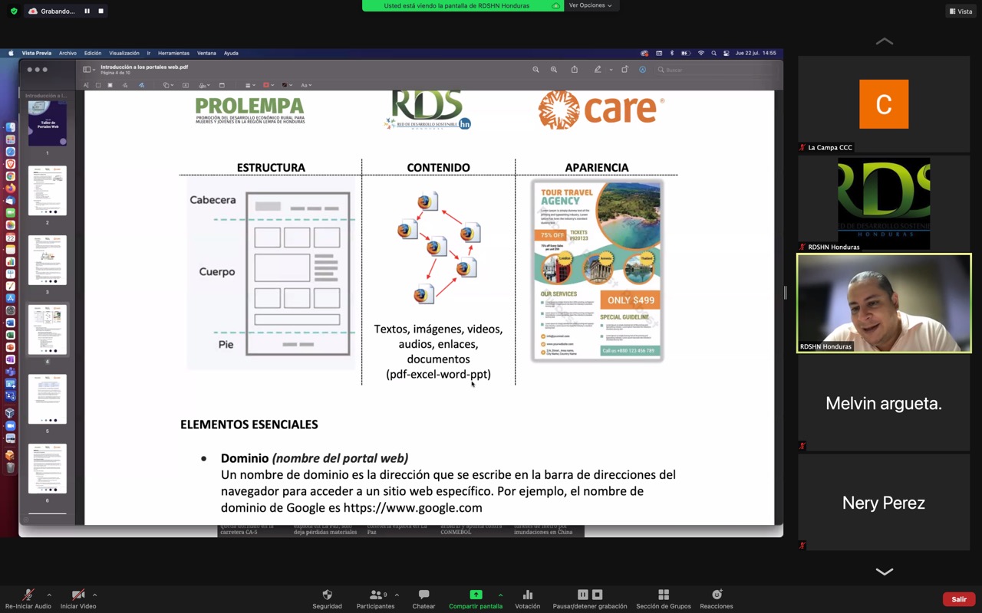Click the Compartir pantalla share icon
The height and width of the screenshot is (613, 982).
[x=476, y=595]
